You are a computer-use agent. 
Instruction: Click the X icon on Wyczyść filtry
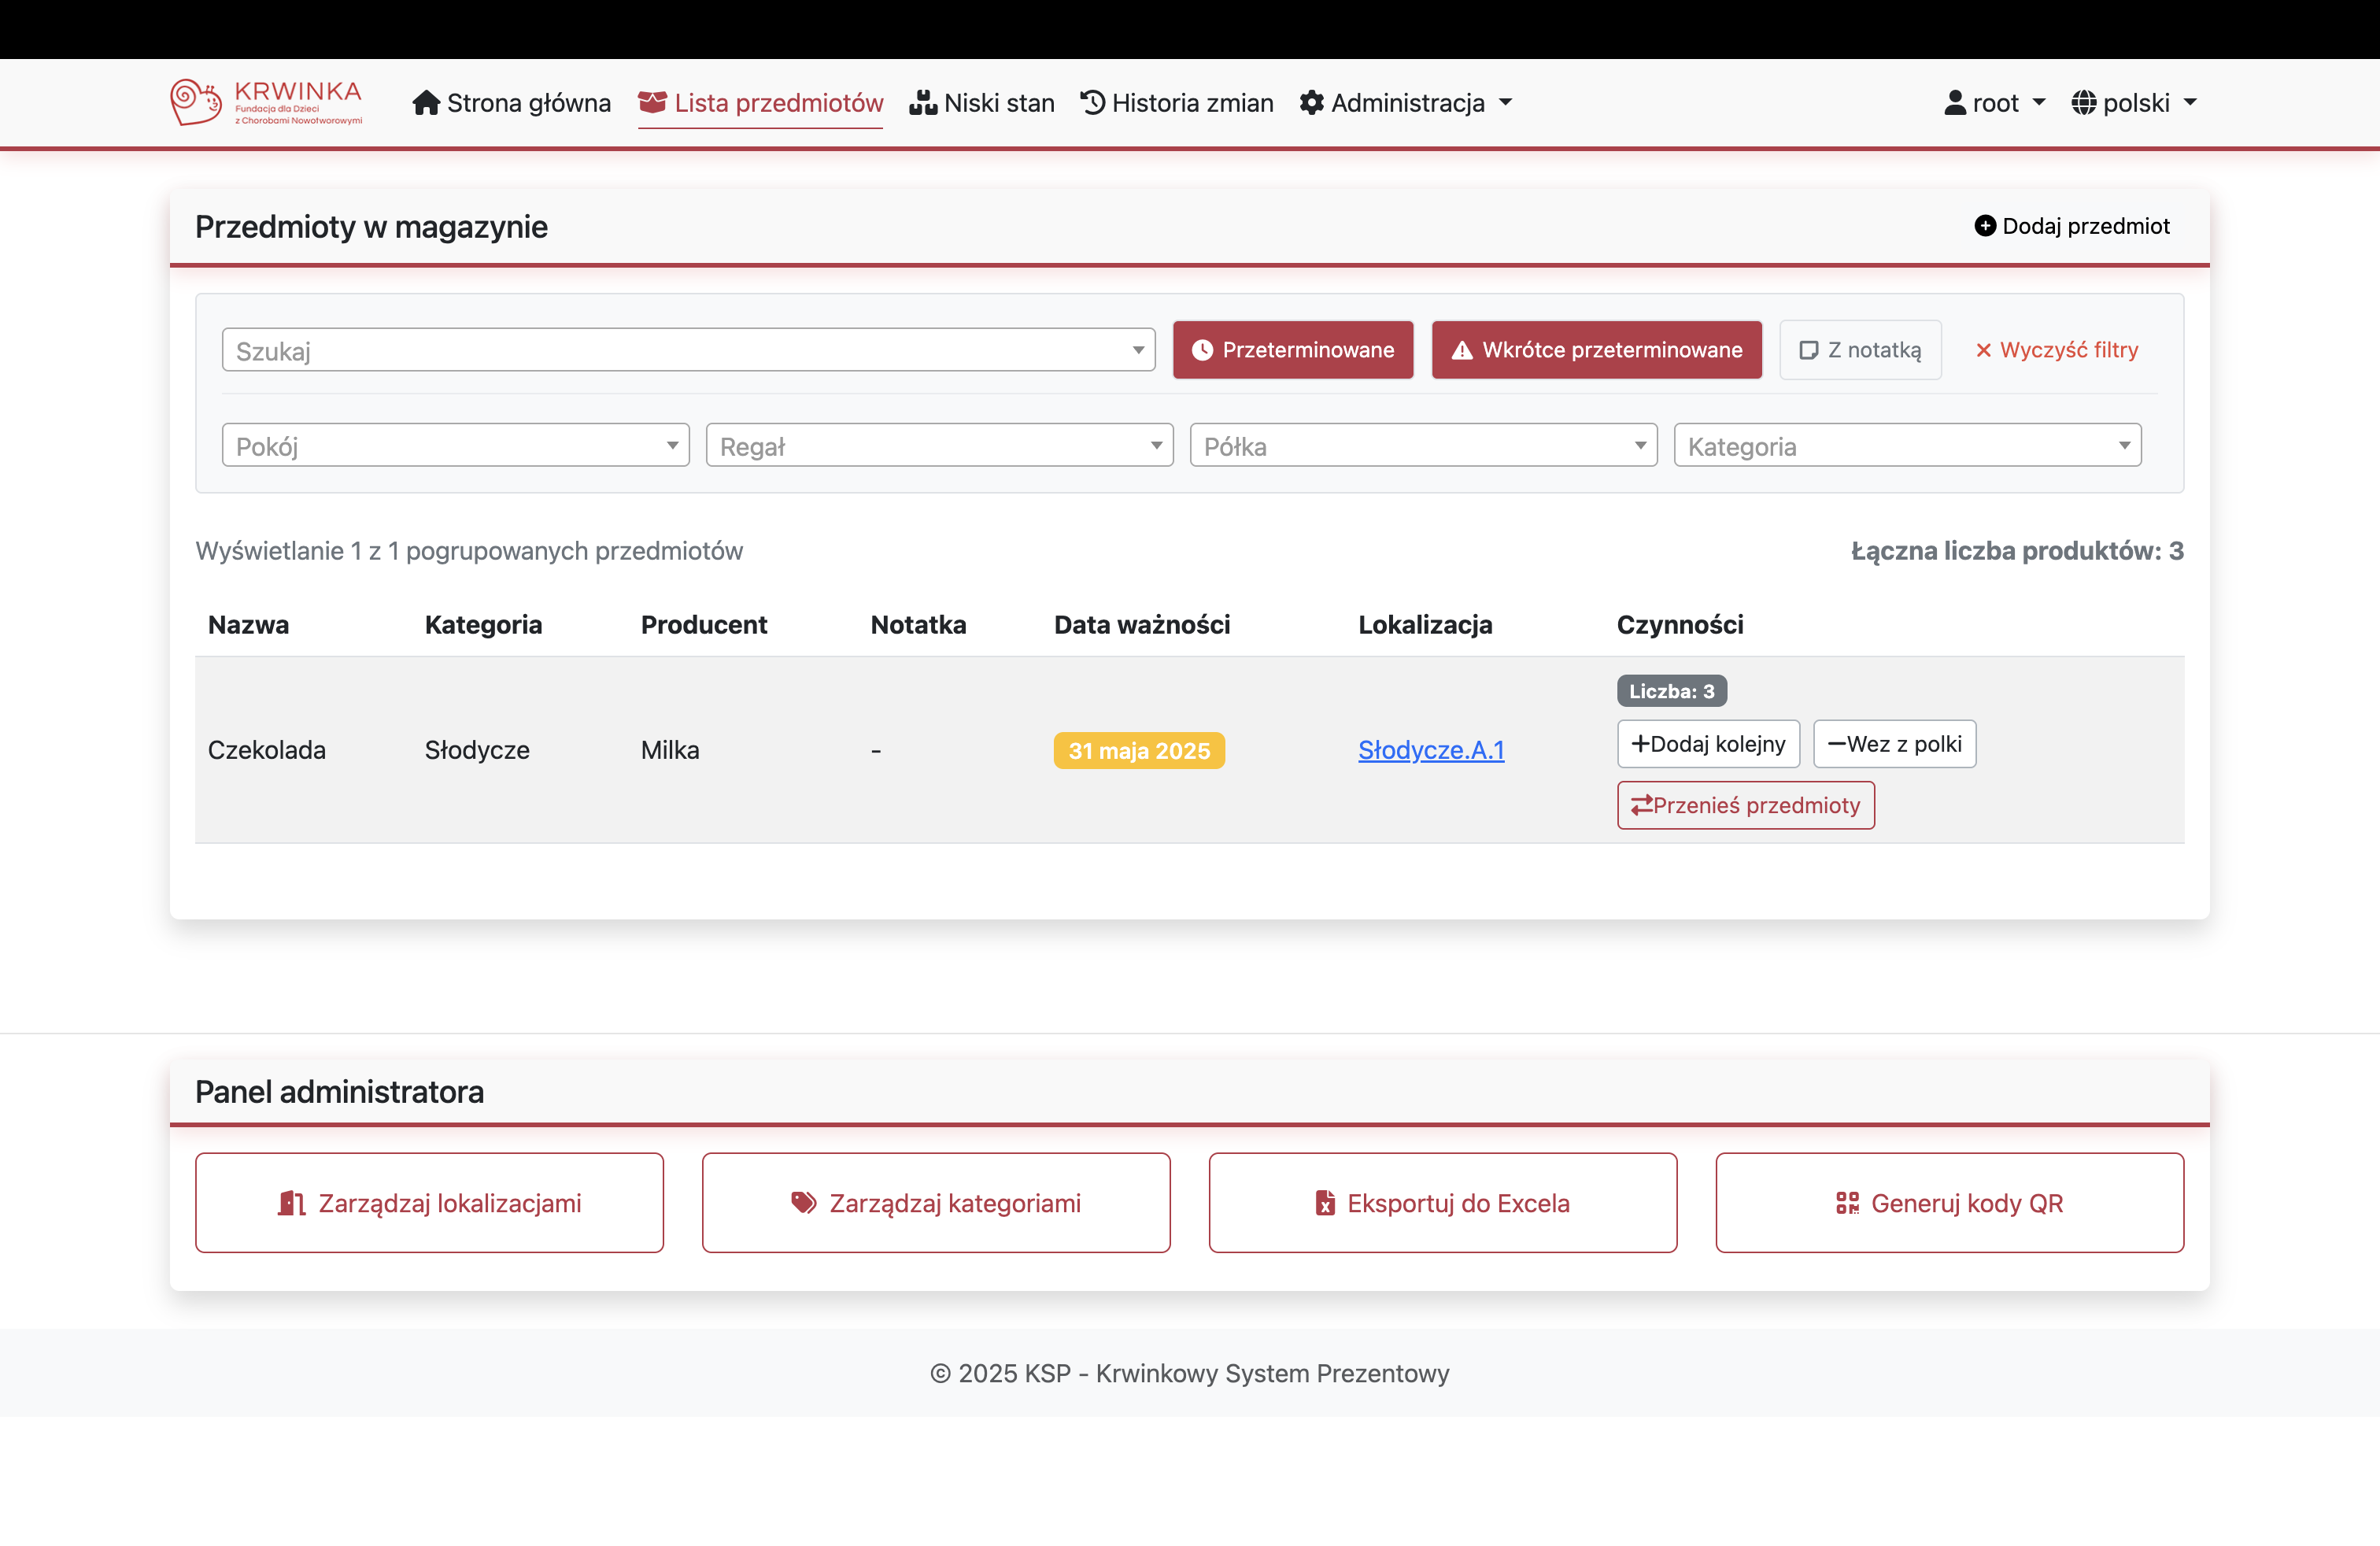[1983, 350]
